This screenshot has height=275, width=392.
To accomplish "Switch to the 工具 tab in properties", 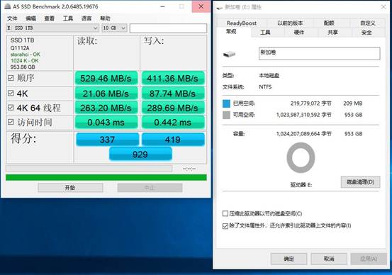I will [265, 33].
